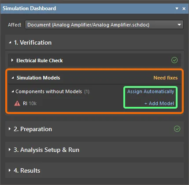Expand the 2. Preparation section

(10, 129)
